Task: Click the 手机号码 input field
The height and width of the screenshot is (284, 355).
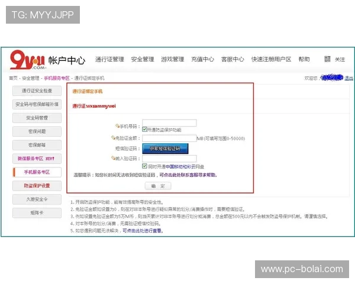Action: point(169,122)
